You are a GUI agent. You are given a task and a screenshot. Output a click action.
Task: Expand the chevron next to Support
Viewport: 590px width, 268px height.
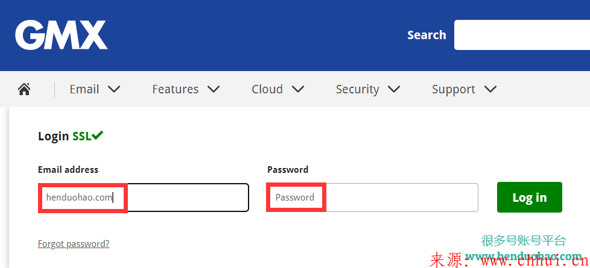pos(490,90)
